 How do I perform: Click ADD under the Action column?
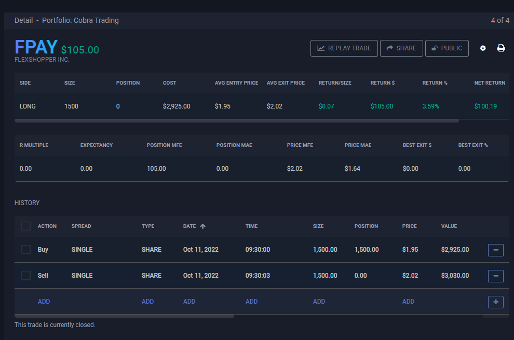44,302
